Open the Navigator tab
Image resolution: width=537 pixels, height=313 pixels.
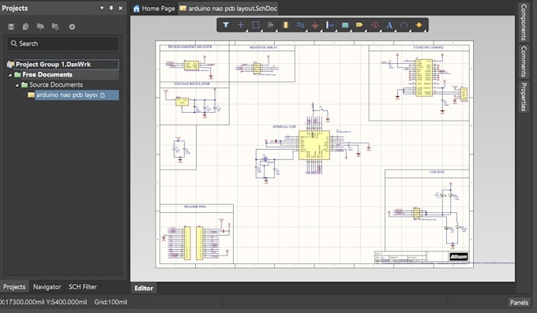47,287
